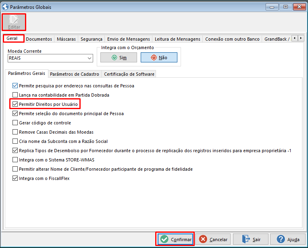Switch to Certificação de Software sub-tab

point(129,74)
